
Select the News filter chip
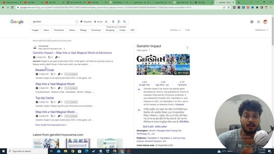coord(46,30)
